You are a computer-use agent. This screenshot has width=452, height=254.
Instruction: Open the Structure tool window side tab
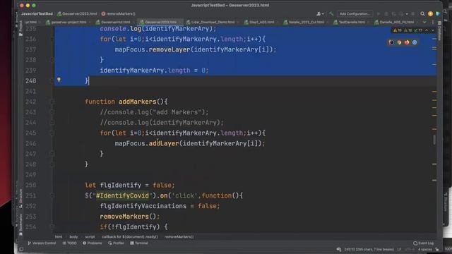coord(20,198)
